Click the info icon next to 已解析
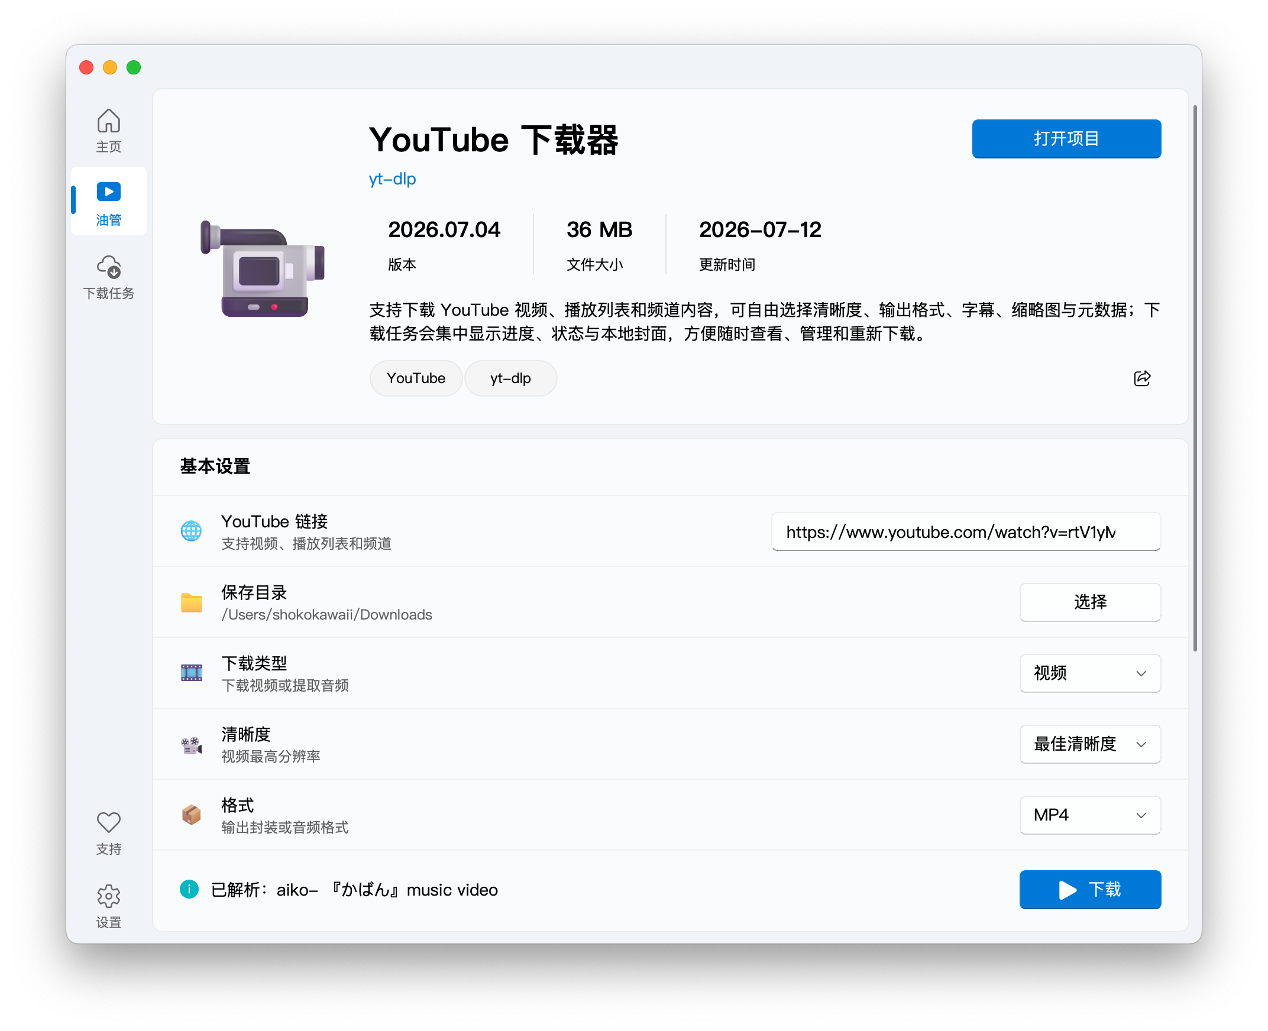 click(189, 889)
